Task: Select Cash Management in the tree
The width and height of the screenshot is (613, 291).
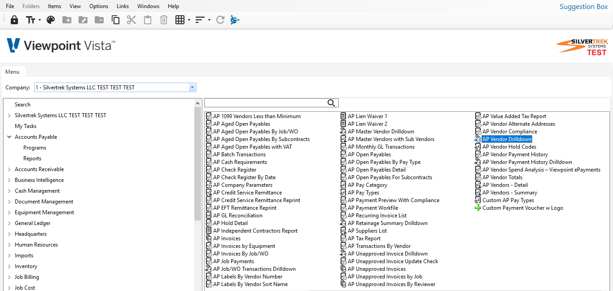Action: (37, 191)
